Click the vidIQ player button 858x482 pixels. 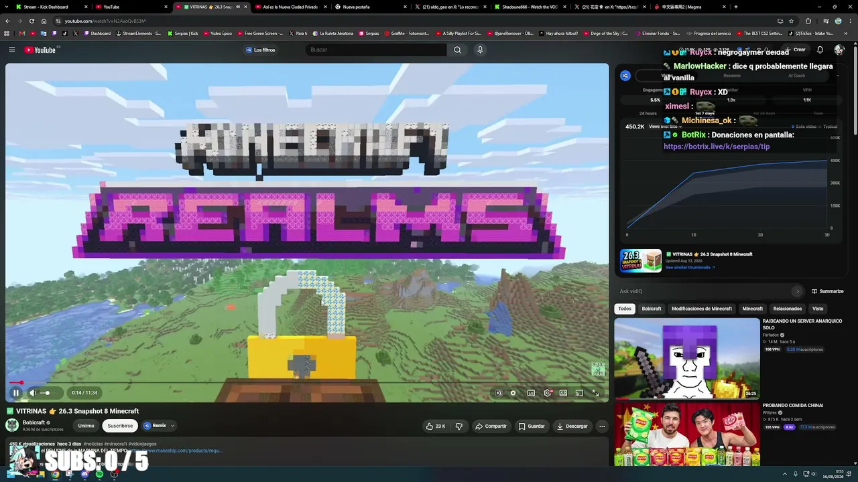pyautogui.click(x=499, y=393)
